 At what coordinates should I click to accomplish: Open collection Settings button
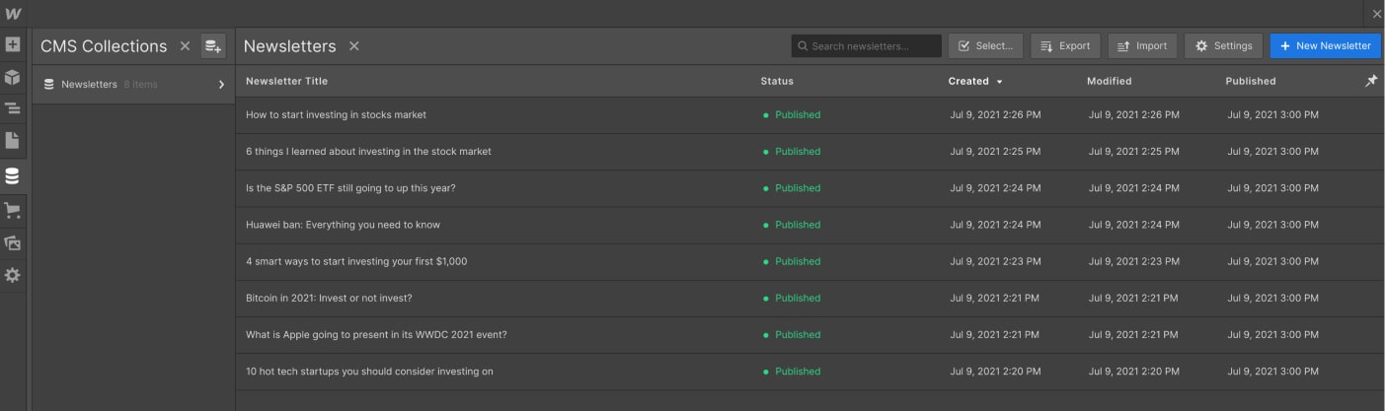(1223, 46)
